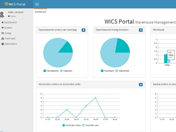Screen dimensions: 176x132
Task: Go to Inslag in the sidebar
Action: [x=6, y=33]
